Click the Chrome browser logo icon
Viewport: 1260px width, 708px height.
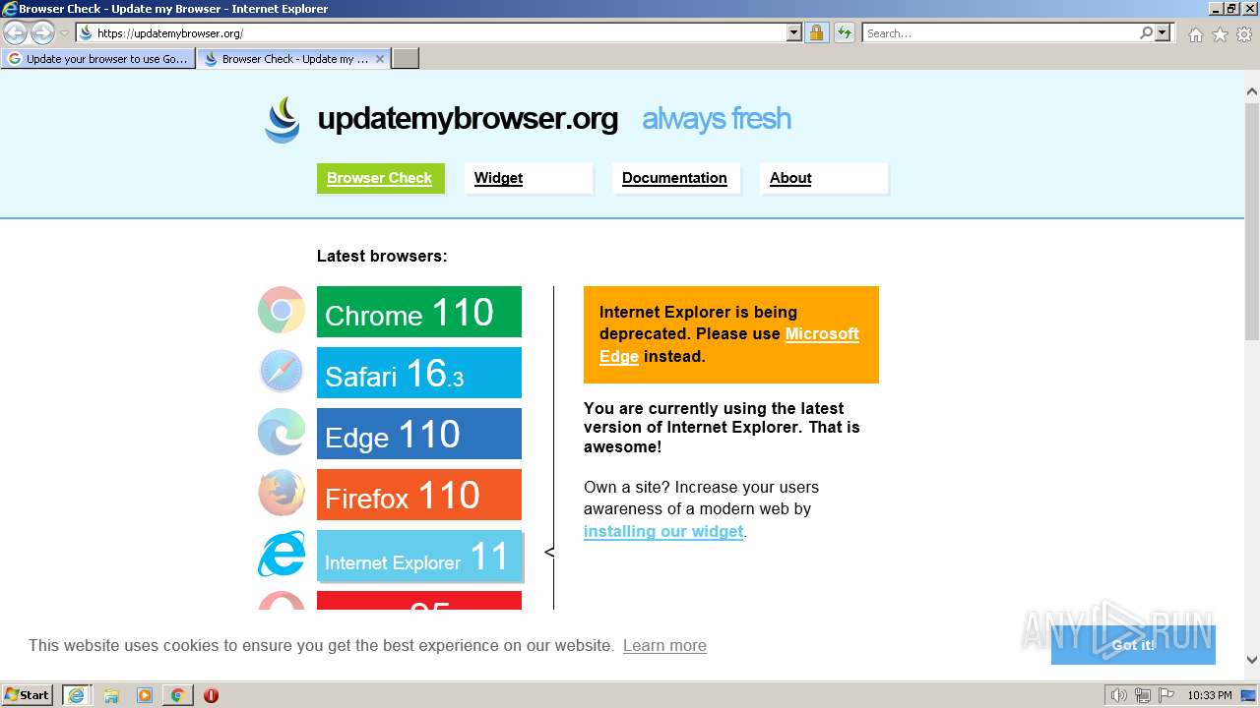click(282, 311)
